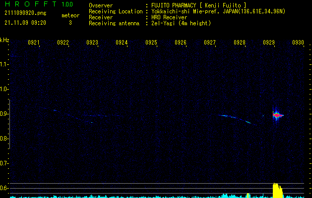The height and width of the screenshot is (198, 312).
Task: Click the bright red meteor echo at 0929
Action: point(277,115)
